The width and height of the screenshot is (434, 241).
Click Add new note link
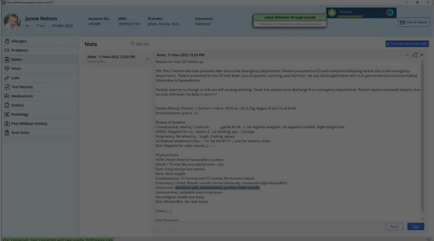(x=140, y=44)
